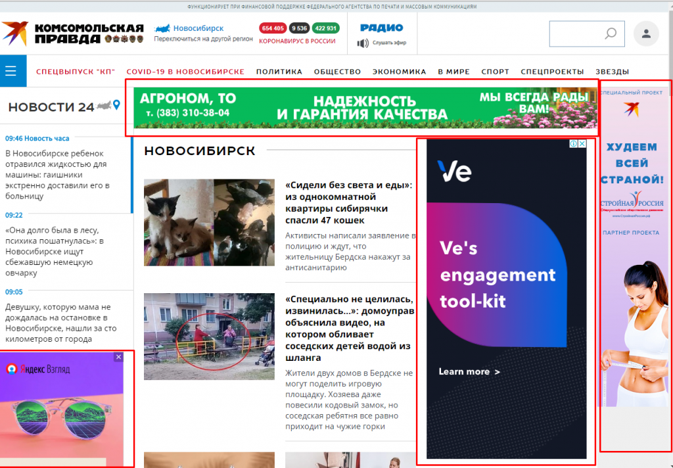Click Переключиться на другой регион
Image resolution: width=673 pixels, height=468 pixels.
204,39
